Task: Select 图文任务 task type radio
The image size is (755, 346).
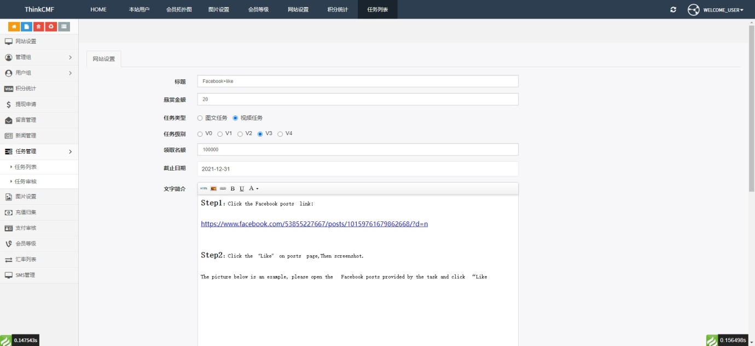Action: coord(200,118)
